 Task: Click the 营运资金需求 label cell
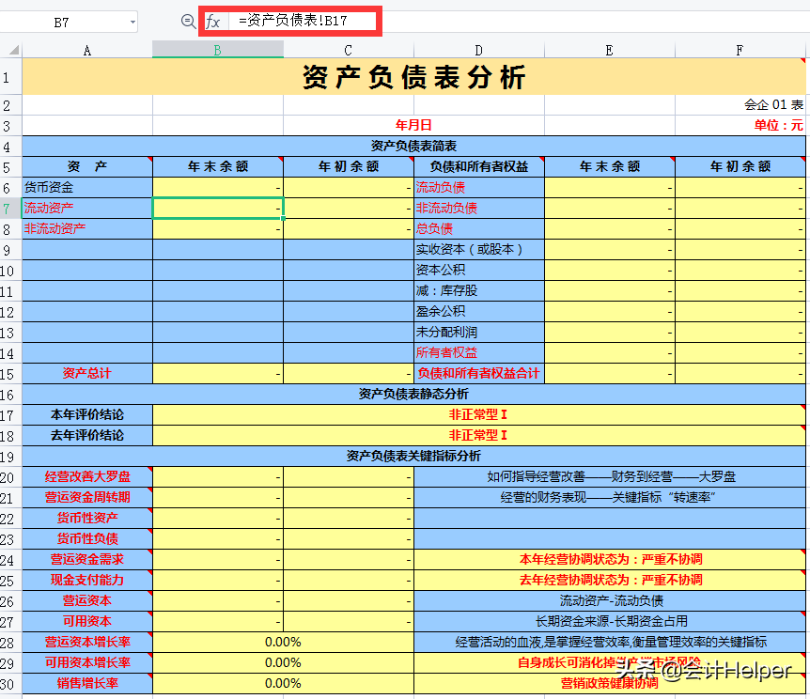[x=86, y=559]
